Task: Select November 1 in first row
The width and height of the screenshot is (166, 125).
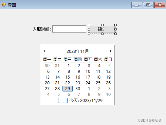Action: [69, 66]
